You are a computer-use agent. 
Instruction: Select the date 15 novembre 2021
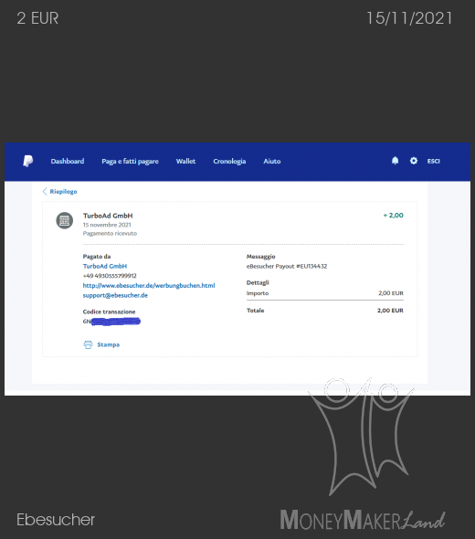pyautogui.click(x=107, y=225)
